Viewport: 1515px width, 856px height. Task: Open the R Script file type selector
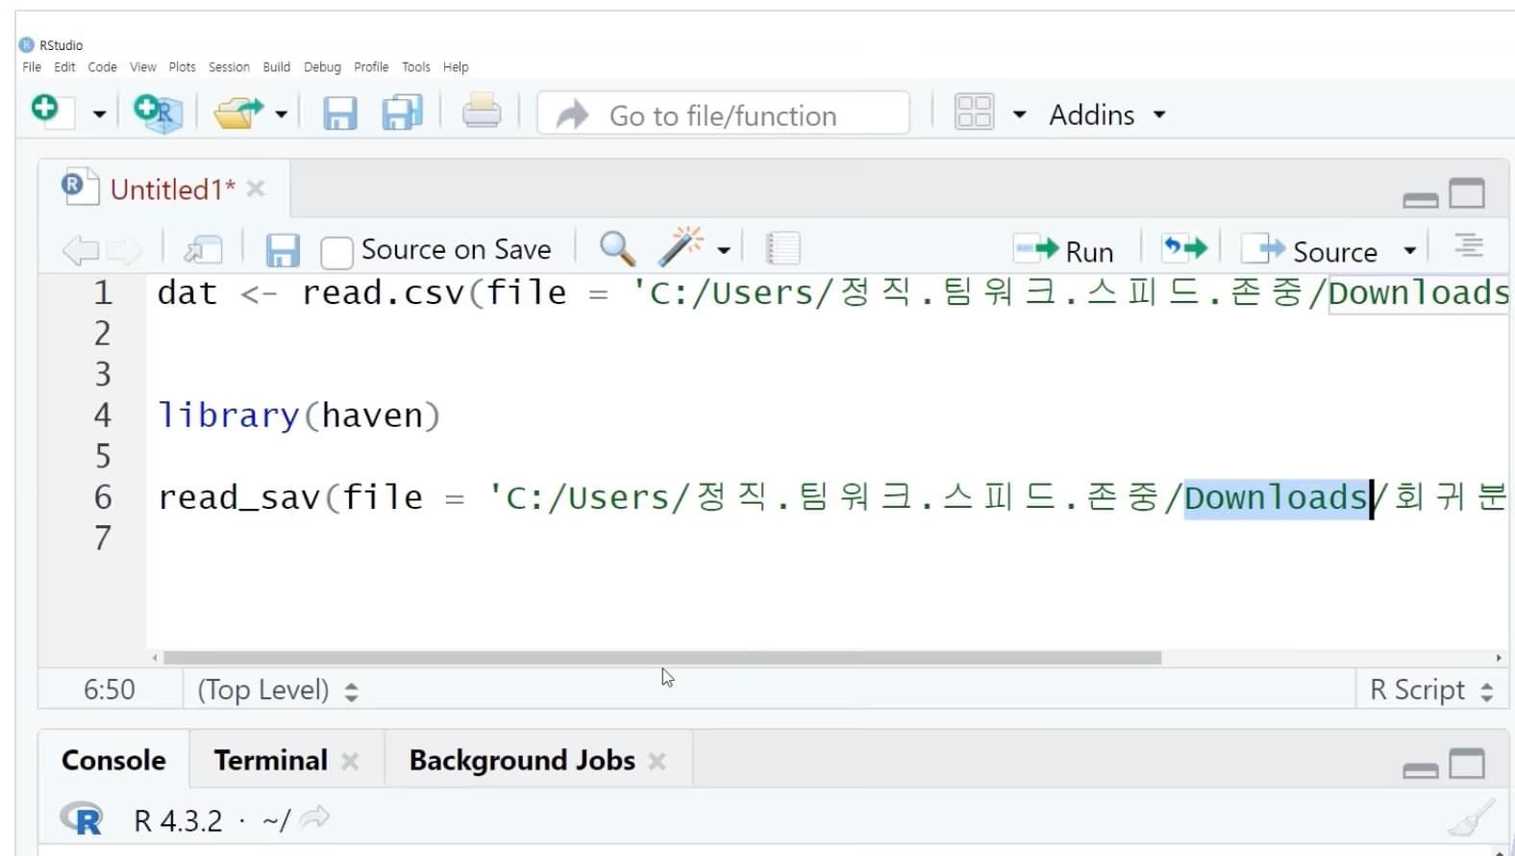[1430, 691]
